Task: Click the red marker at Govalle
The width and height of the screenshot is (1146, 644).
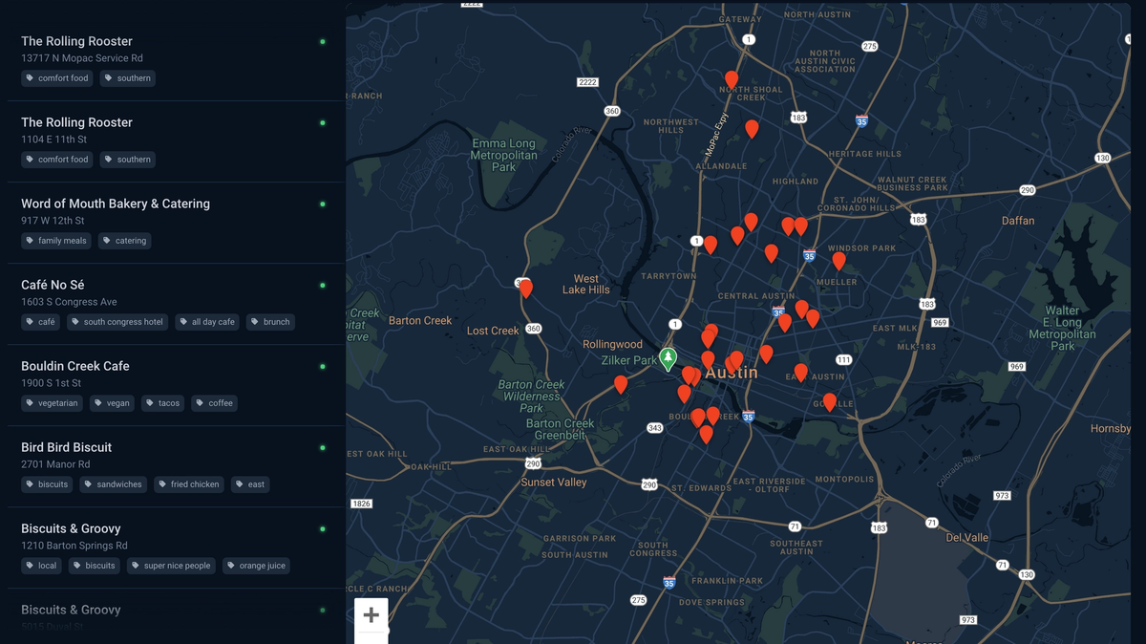Action: (x=830, y=403)
